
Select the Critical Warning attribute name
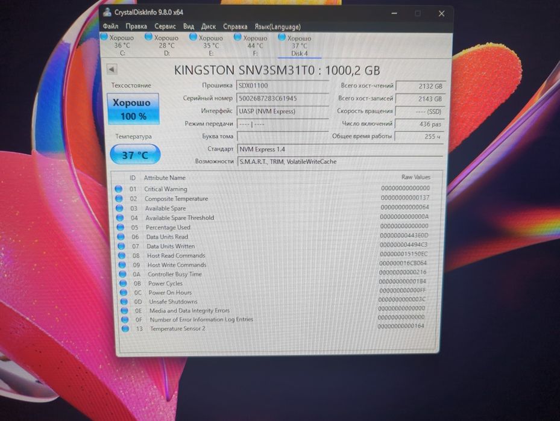[x=166, y=189]
